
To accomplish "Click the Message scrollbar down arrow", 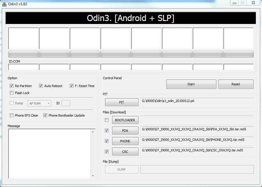I will click(x=93, y=176).
